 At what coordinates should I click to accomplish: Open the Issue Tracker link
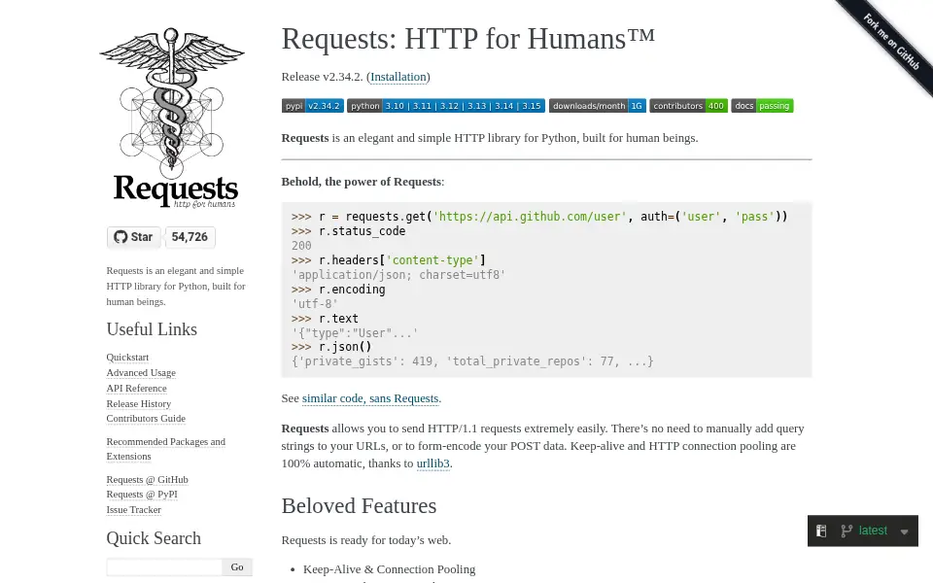134,510
